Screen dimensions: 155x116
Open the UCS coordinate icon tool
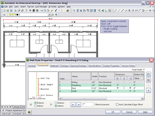point(106,10)
